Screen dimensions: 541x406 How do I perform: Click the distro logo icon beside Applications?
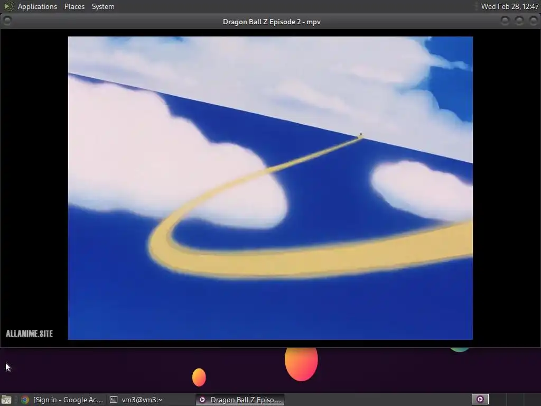8,6
